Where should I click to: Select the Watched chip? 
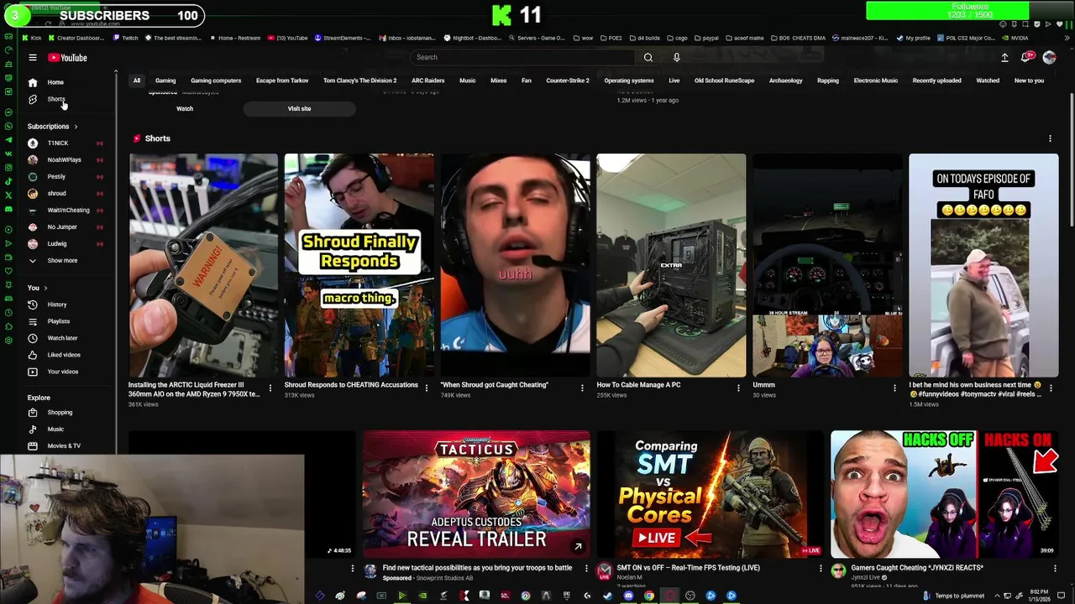pyautogui.click(x=988, y=81)
